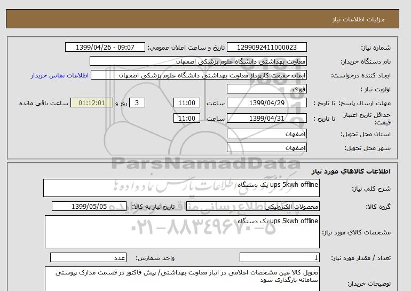Click the جزئیات اطلاعات نیاز header title

click(358, 19)
